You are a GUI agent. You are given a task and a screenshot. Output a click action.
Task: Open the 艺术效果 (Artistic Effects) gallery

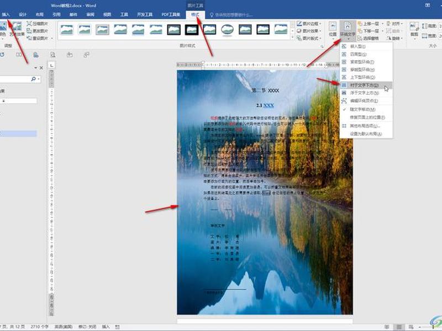click(17, 29)
